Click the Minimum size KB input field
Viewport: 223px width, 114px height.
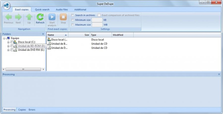[x=97, y=20]
